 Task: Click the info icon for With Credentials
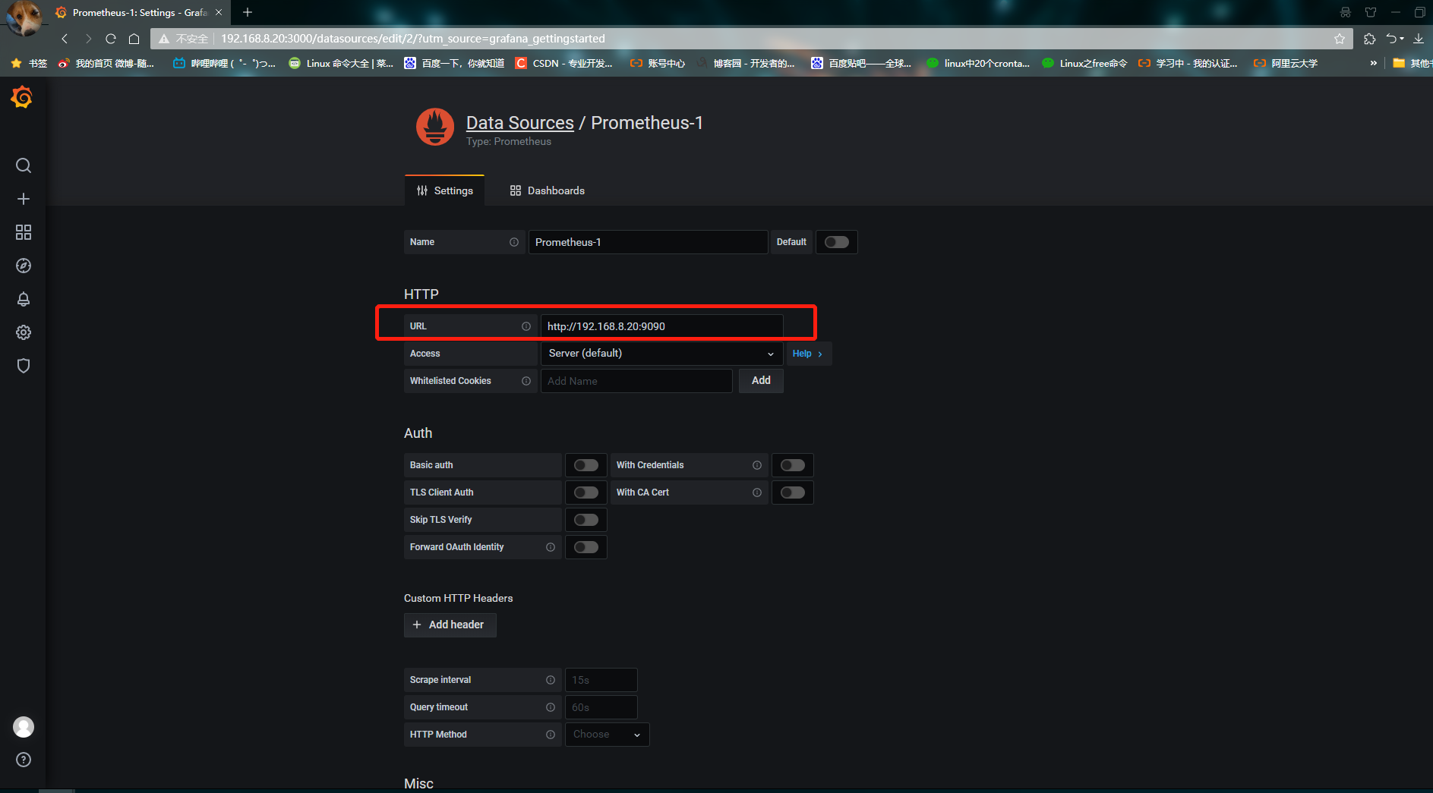pyautogui.click(x=757, y=465)
